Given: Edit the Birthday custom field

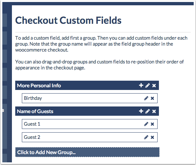Looking at the screenshot, I should click(146, 98).
